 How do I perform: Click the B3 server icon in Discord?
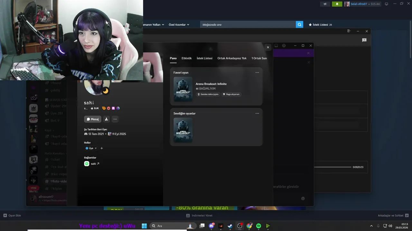[x=33, y=159]
